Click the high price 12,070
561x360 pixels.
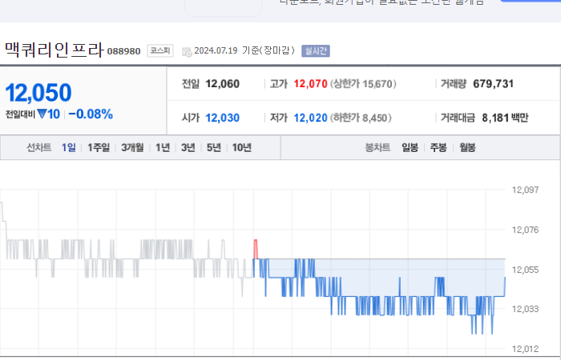click(x=311, y=84)
